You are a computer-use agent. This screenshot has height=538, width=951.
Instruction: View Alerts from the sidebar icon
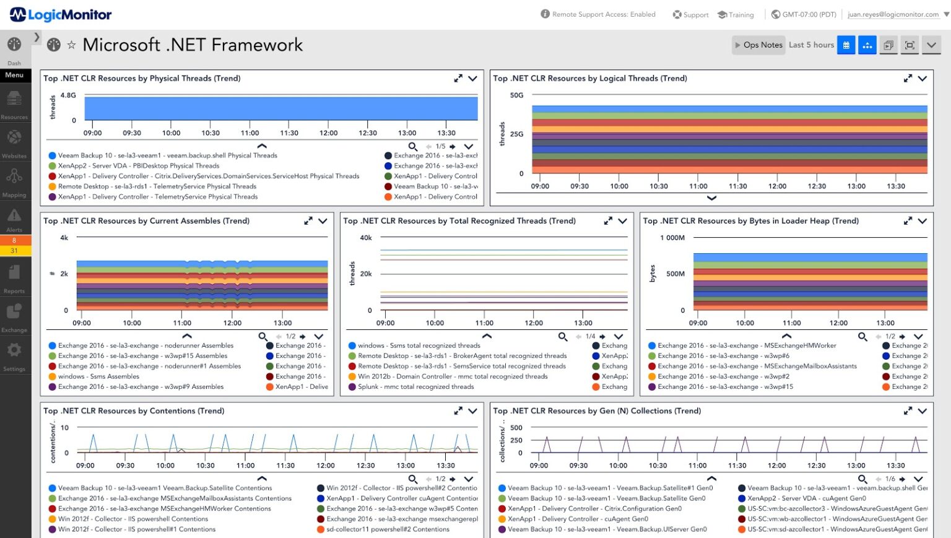(x=14, y=217)
